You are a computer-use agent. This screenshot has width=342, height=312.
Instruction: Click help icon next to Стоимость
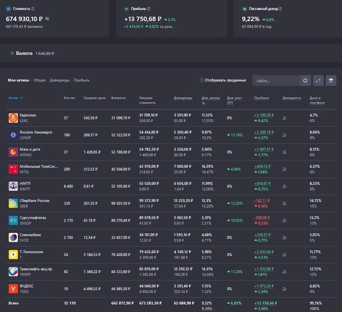click(33, 9)
